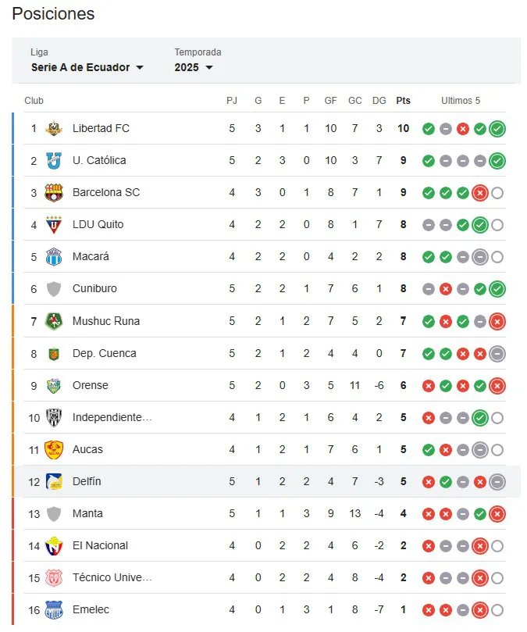Open the Liga dropdown Serie A de Ecuador
The width and height of the screenshot is (527, 632).
click(x=87, y=67)
